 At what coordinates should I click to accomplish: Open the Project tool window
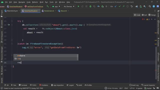[2, 13]
